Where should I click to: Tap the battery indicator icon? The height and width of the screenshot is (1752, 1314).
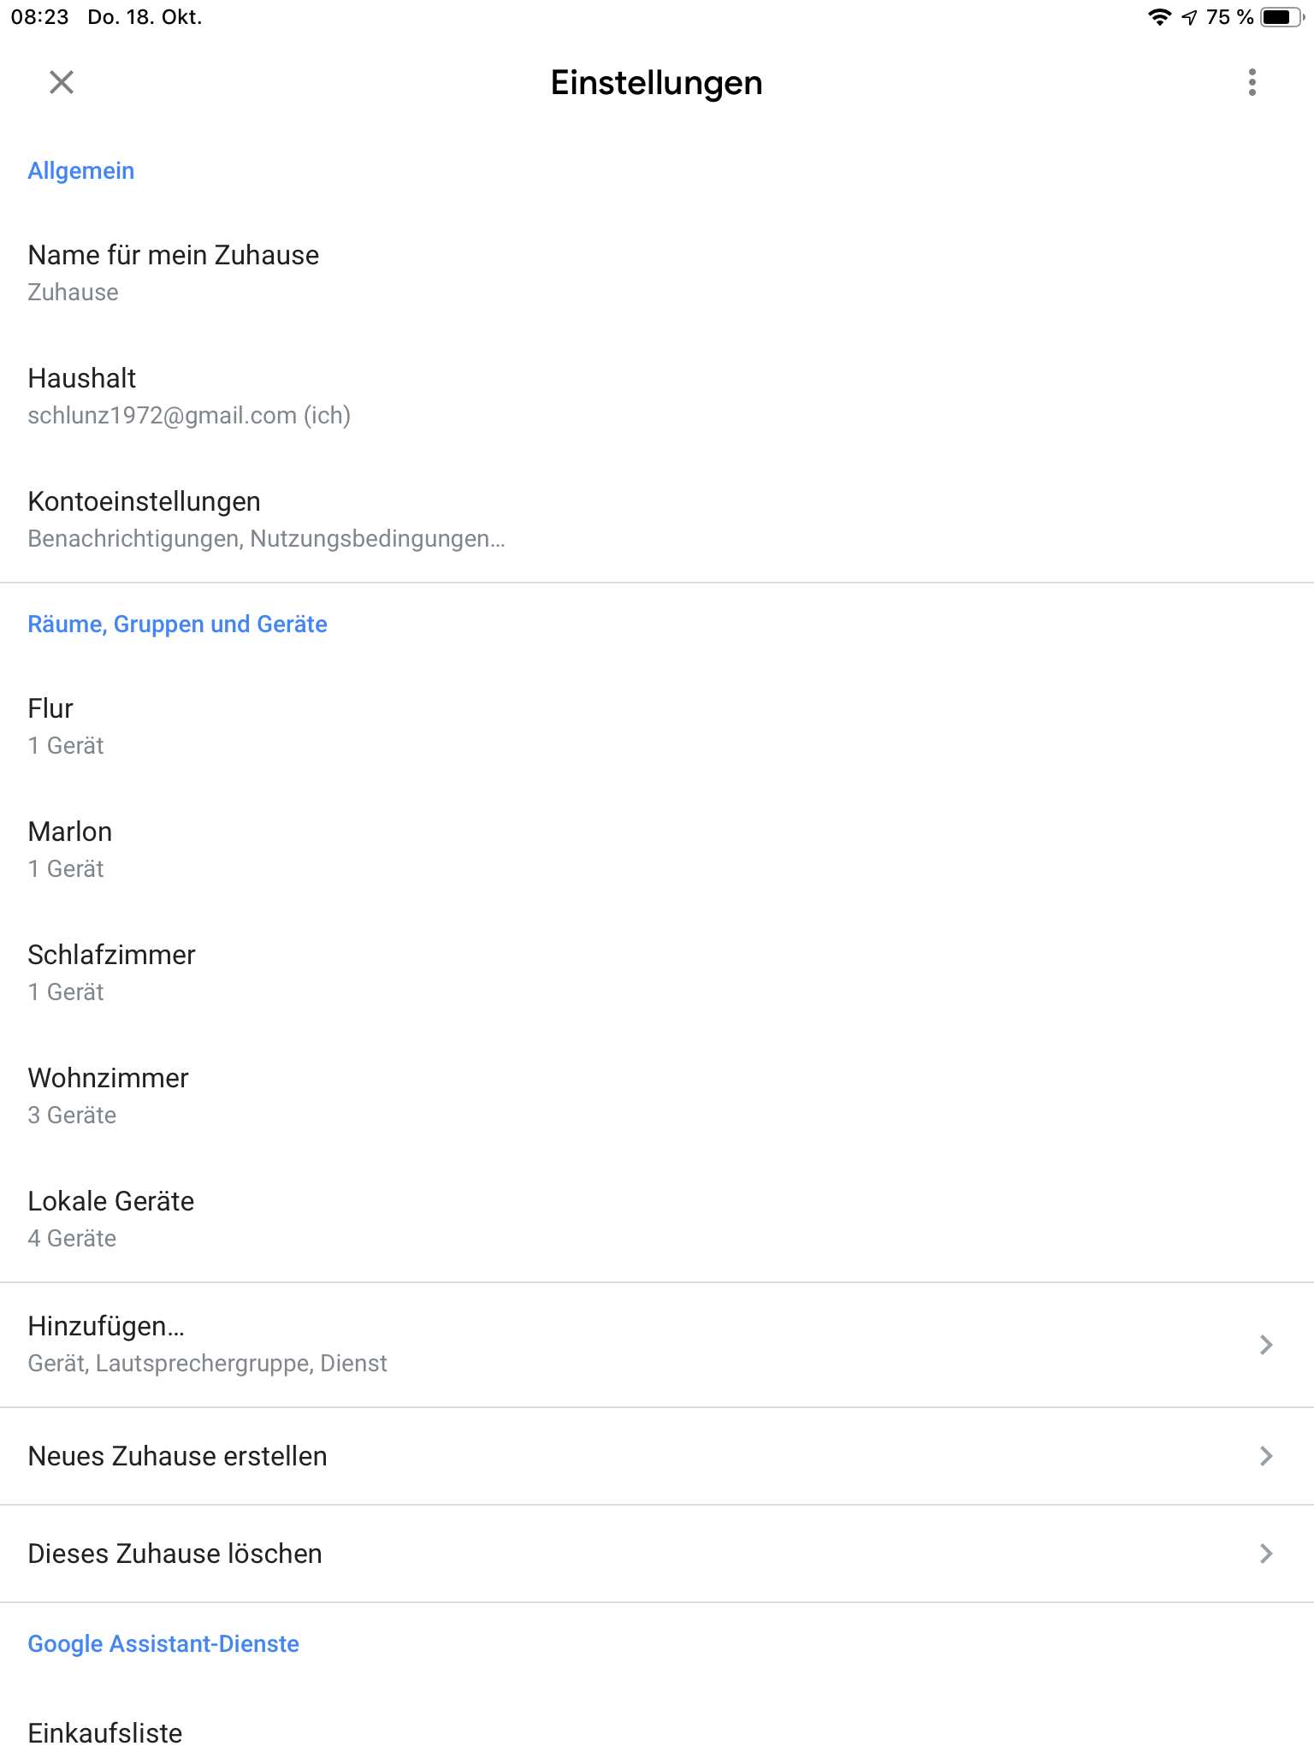(x=1281, y=17)
